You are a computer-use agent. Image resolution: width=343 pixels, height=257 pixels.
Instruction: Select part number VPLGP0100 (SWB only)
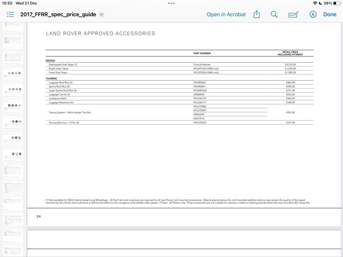point(206,69)
